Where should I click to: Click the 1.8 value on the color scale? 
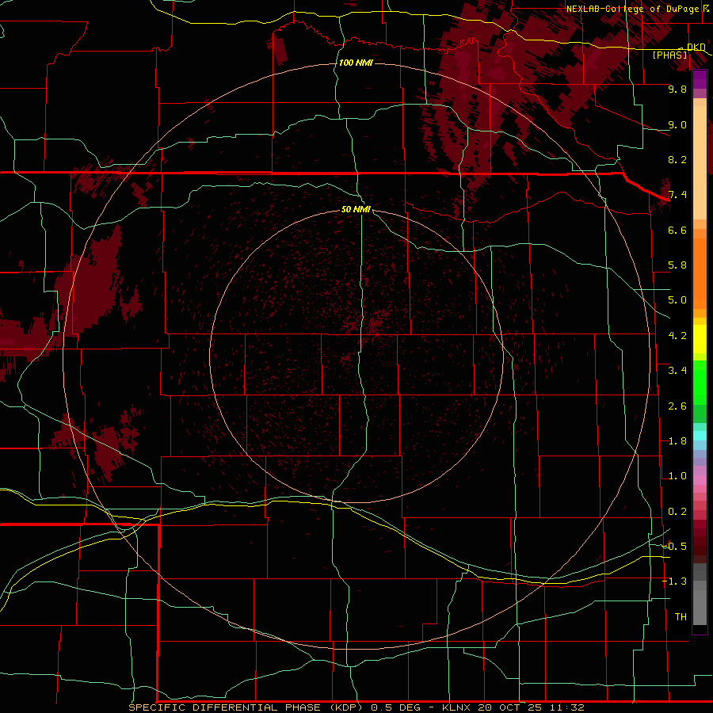click(677, 441)
